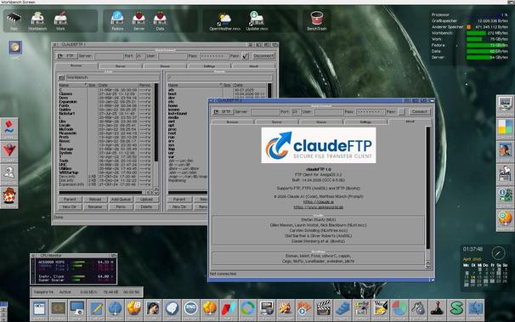Sort local list by the Name column header
This screenshot has height=322, width=515.
coord(73,85)
